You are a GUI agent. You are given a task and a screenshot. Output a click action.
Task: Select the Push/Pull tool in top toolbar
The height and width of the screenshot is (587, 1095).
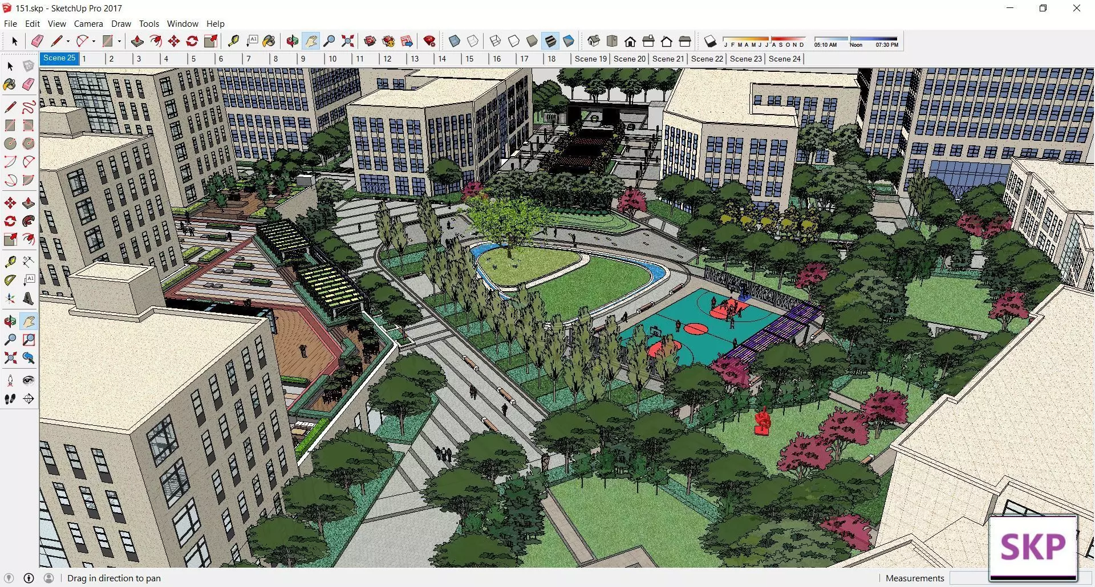(x=137, y=41)
